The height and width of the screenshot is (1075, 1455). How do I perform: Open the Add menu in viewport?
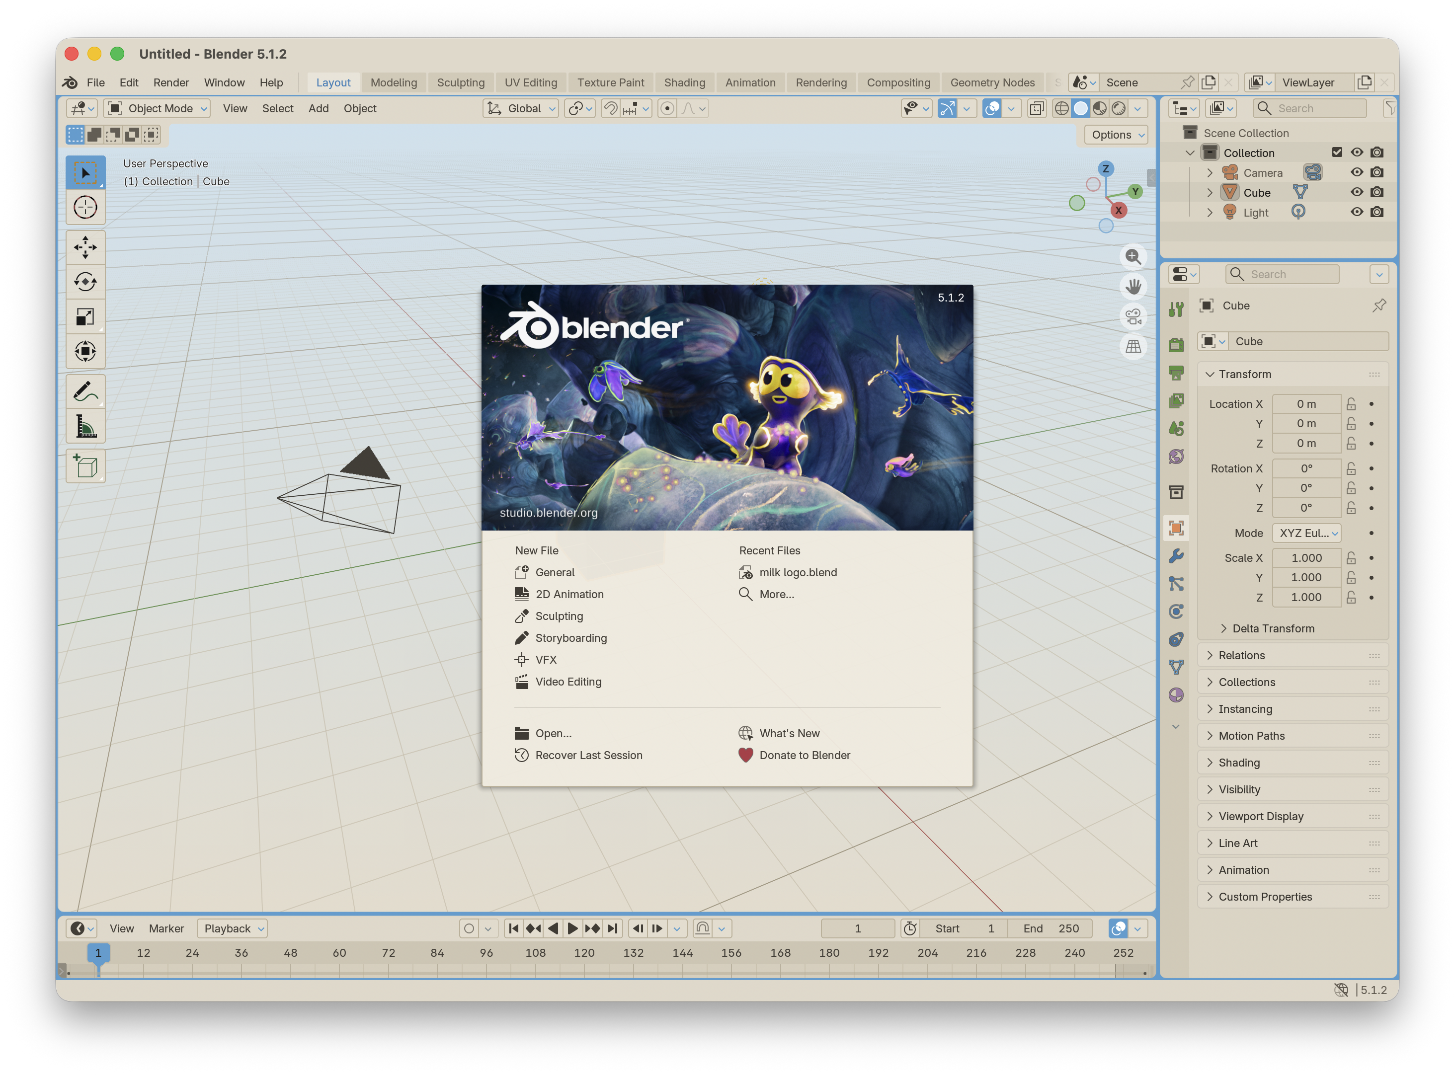pos(319,109)
